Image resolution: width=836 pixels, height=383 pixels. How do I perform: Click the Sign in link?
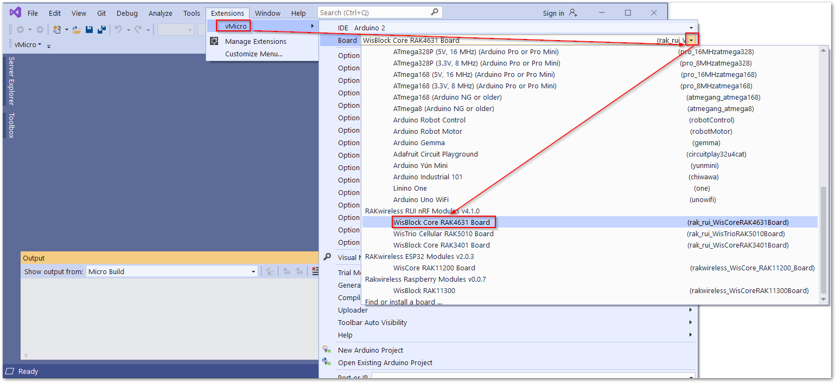(553, 13)
